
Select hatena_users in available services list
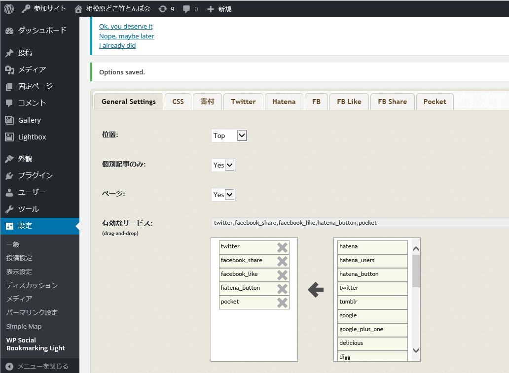click(x=372, y=261)
